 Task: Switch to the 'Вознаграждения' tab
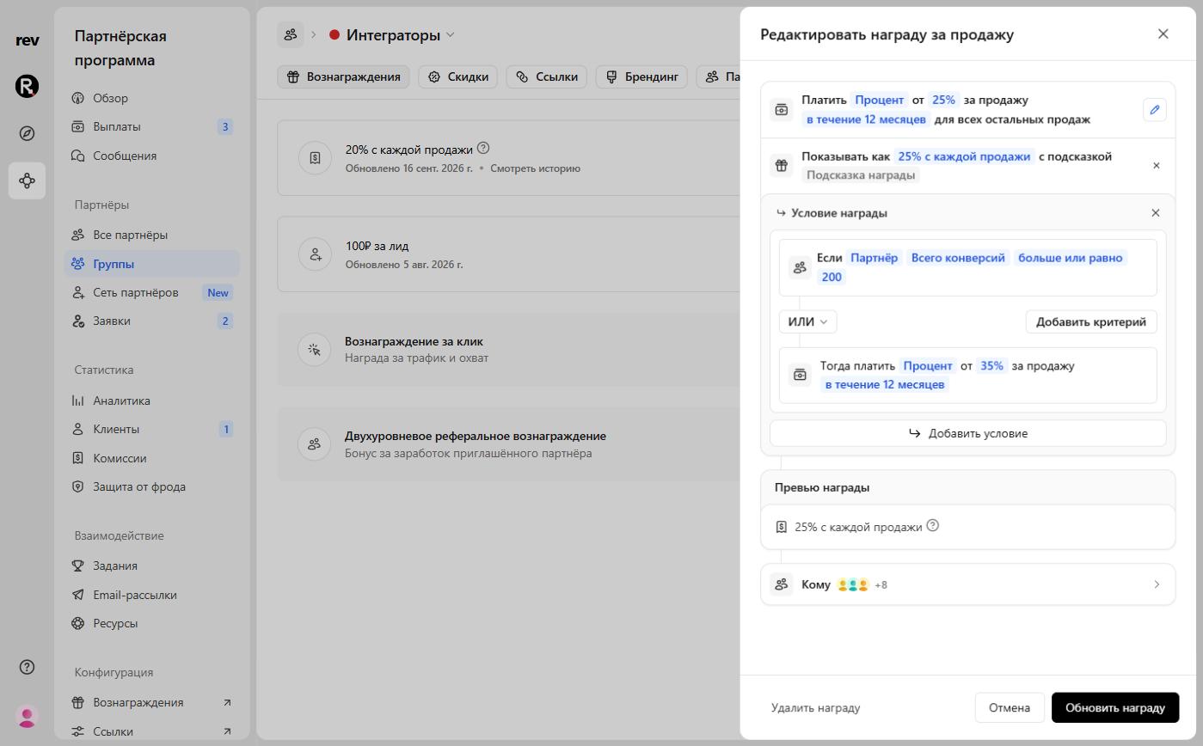(x=343, y=76)
